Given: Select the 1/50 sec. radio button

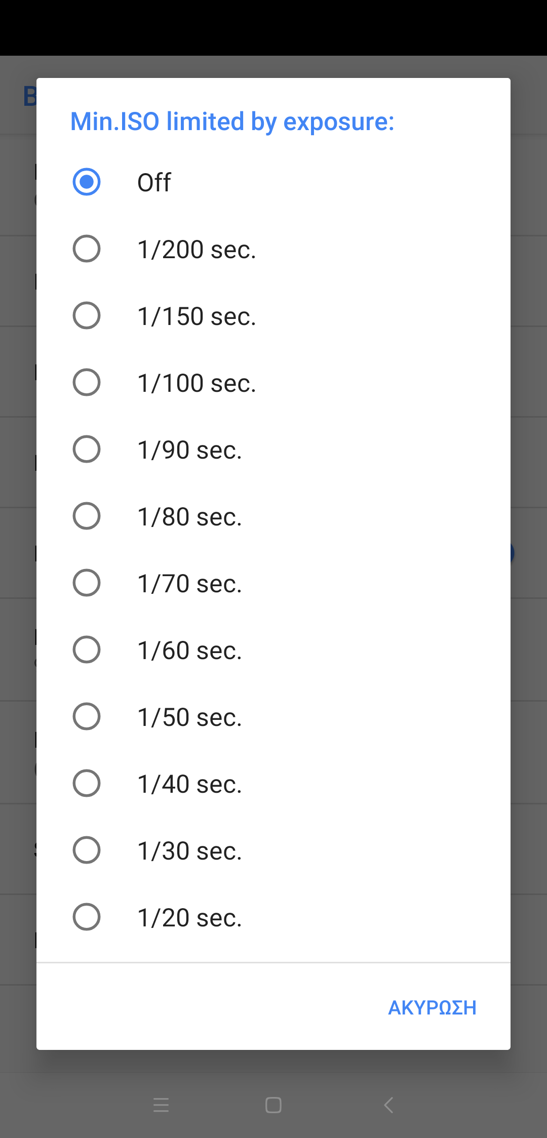Looking at the screenshot, I should pyautogui.click(x=87, y=716).
